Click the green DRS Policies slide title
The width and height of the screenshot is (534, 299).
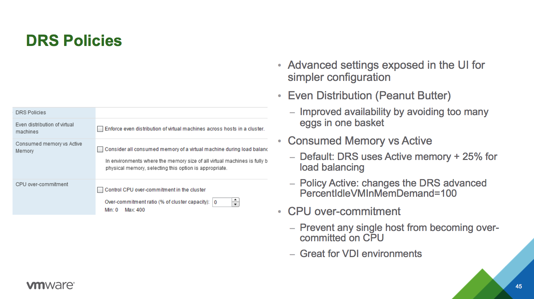(x=74, y=40)
